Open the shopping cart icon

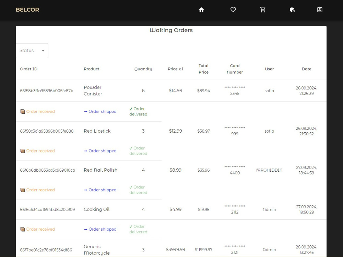pos(262,10)
